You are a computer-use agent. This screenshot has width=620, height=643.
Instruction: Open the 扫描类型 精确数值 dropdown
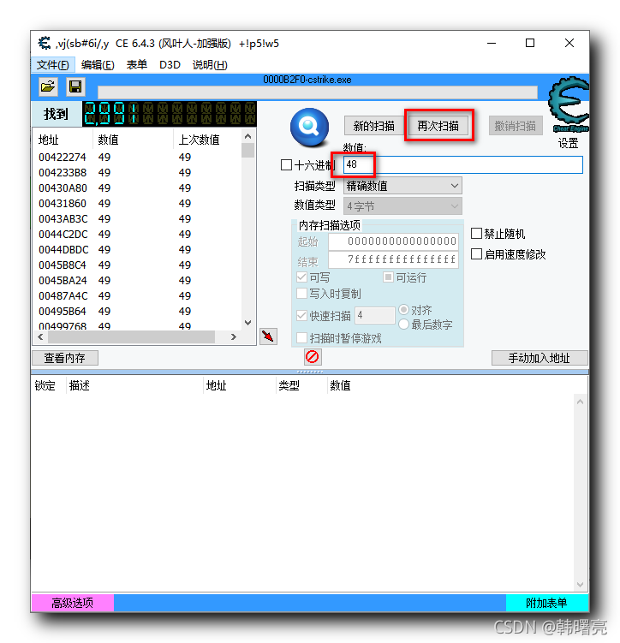pyautogui.click(x=402, y=186)
